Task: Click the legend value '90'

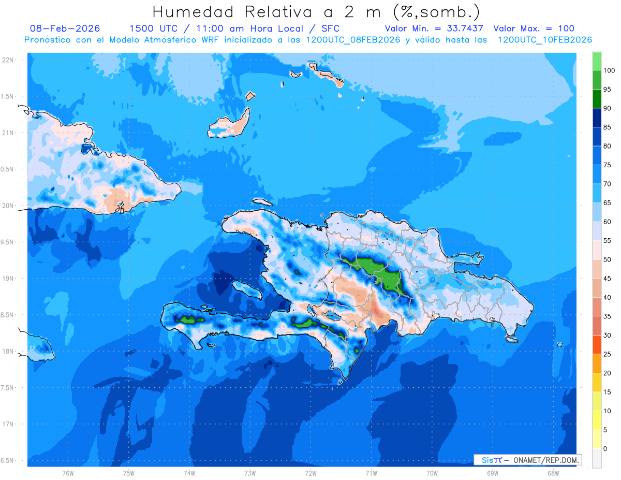Action: (607, 108)
